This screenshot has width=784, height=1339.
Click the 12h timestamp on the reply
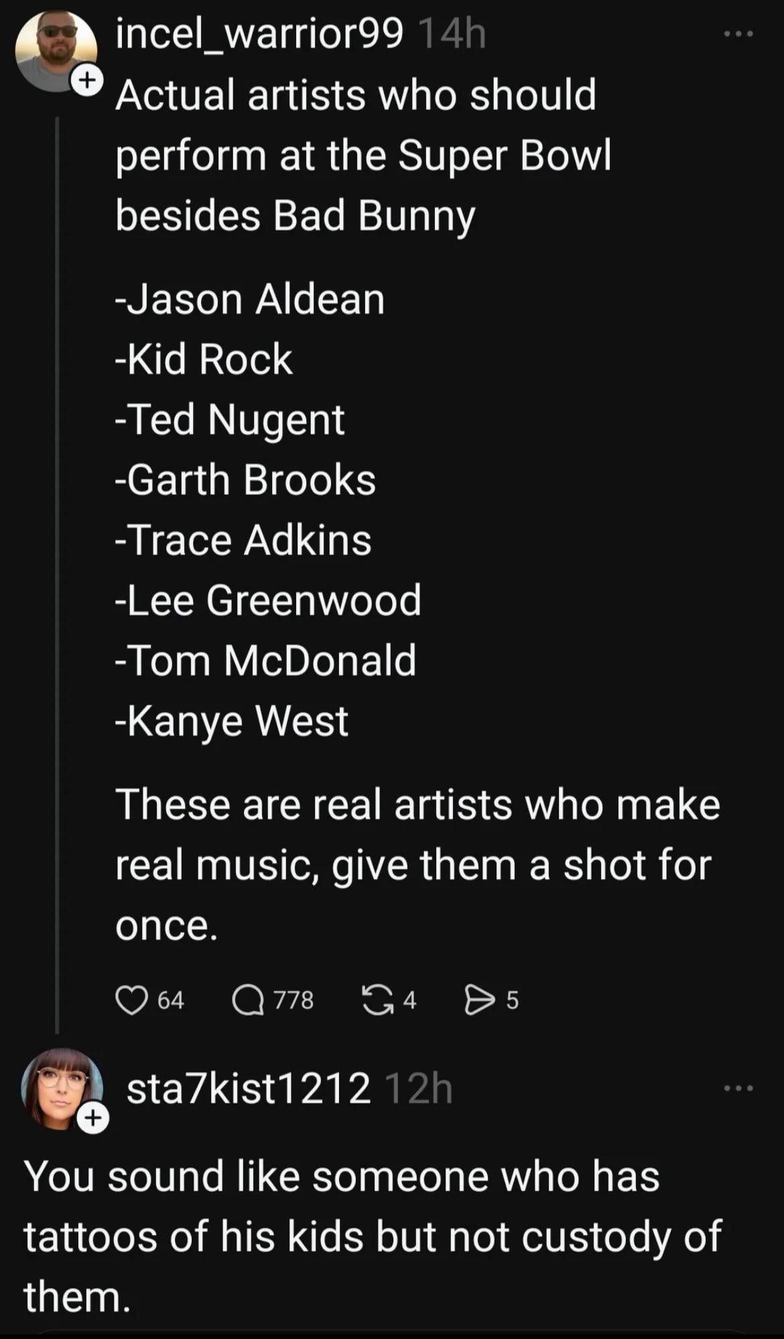coord(419,1088)
